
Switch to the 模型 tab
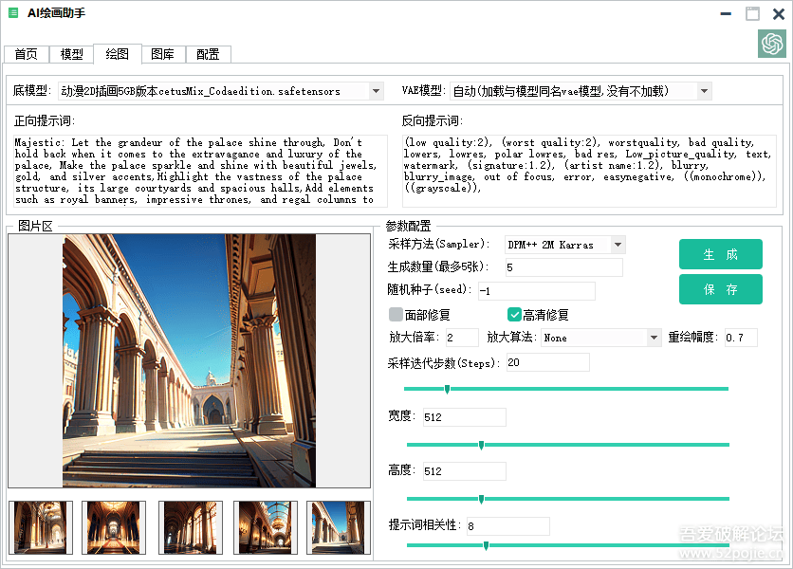pyautogui.click(x=71, y=54)
